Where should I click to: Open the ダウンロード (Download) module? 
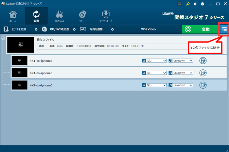(106, 16)
